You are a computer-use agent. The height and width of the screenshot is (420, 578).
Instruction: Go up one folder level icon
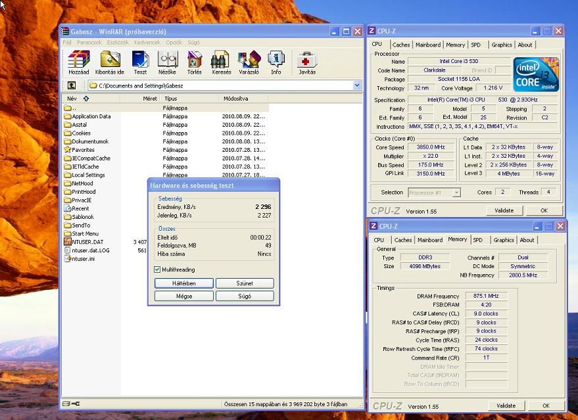[71, 85]
